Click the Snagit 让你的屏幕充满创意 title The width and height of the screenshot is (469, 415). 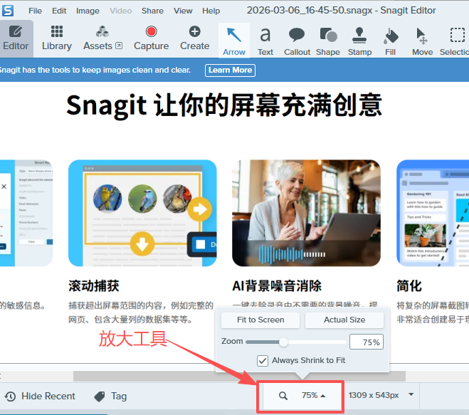[x=224, y=105]
